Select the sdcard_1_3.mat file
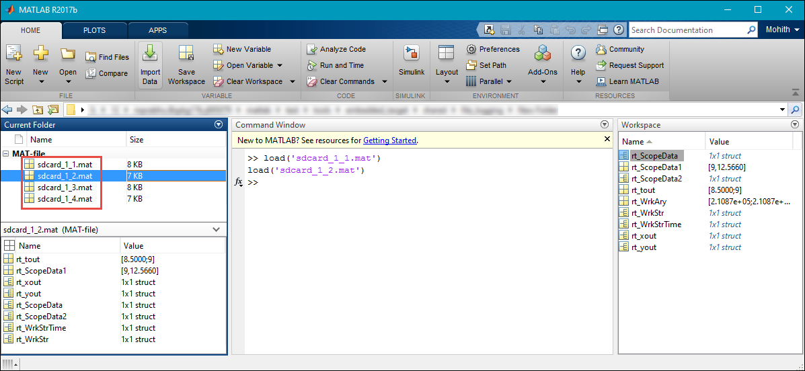This screenshot has width=805, height=371. (65, 188)
